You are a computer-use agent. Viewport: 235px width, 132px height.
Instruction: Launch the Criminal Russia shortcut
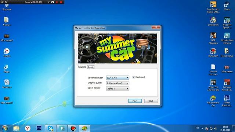(x=227, y=85)
